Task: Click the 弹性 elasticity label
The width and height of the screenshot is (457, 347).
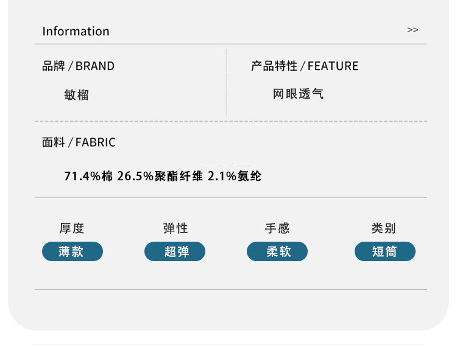Action: click(x=175, y=228)
